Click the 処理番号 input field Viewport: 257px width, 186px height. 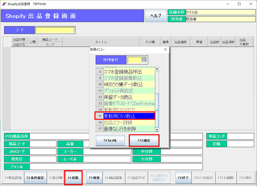coord(137,60)
